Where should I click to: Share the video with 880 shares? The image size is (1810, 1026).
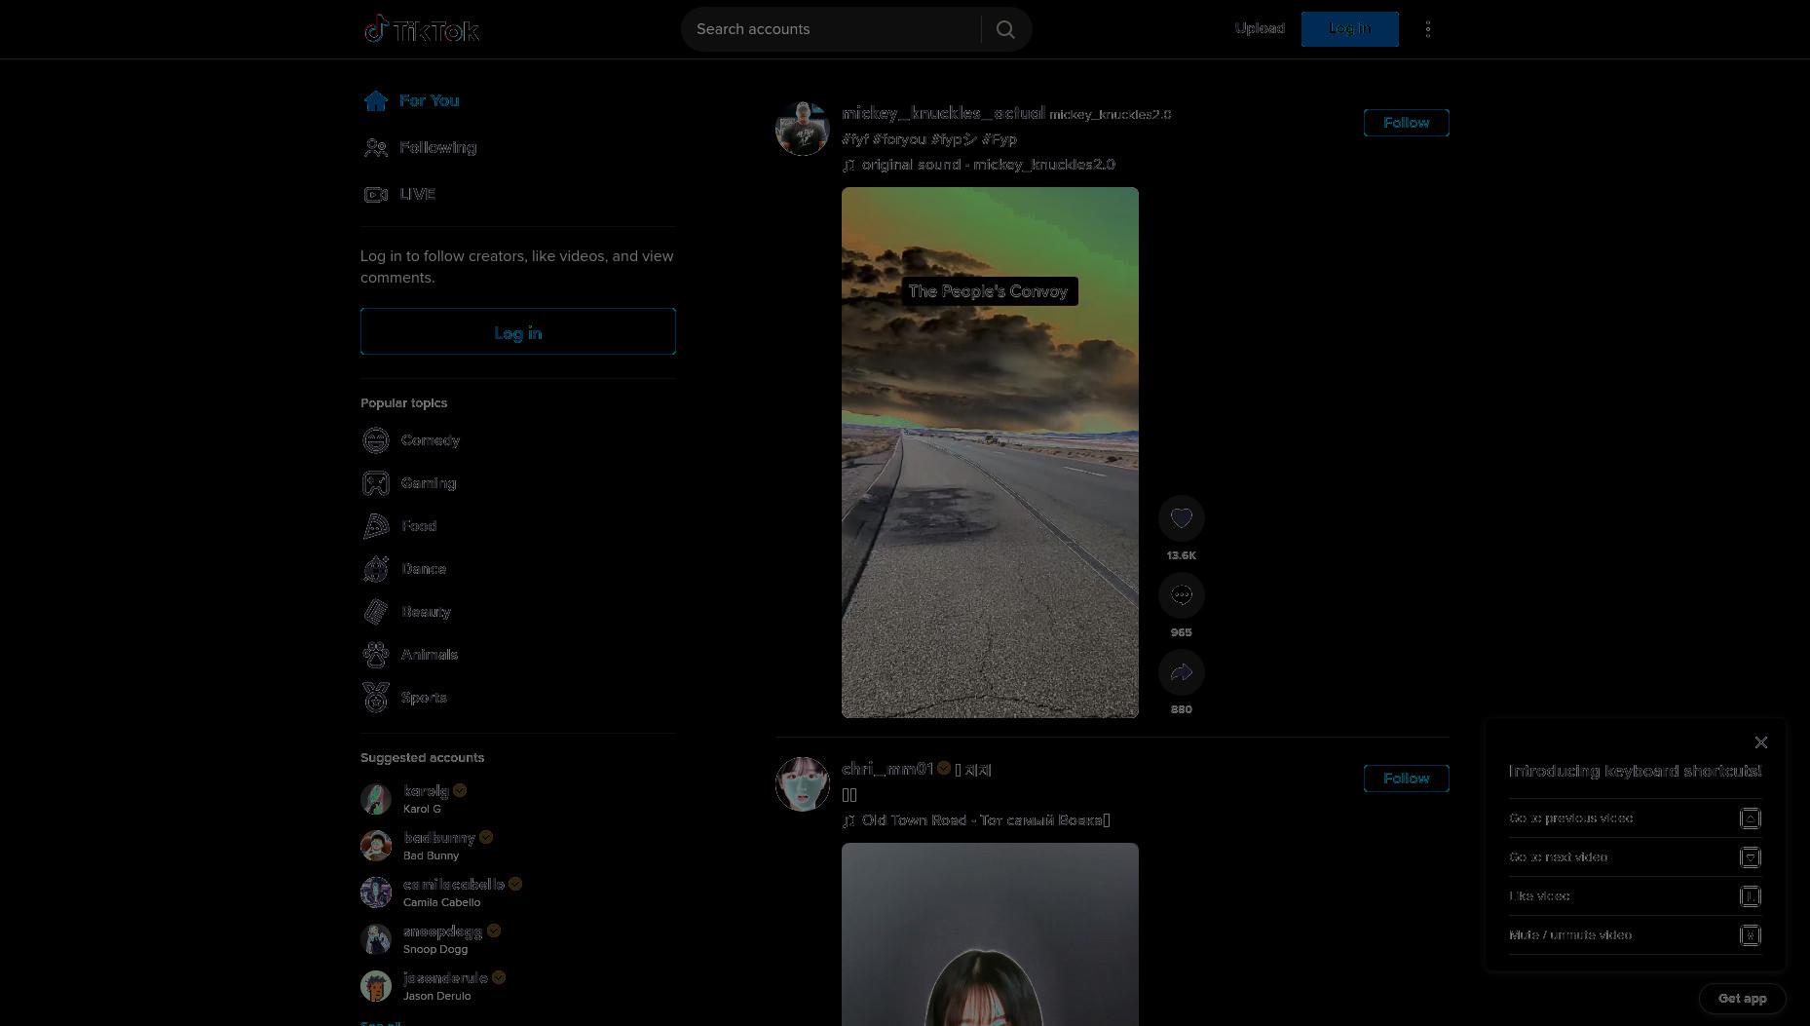pos(1182,672)
